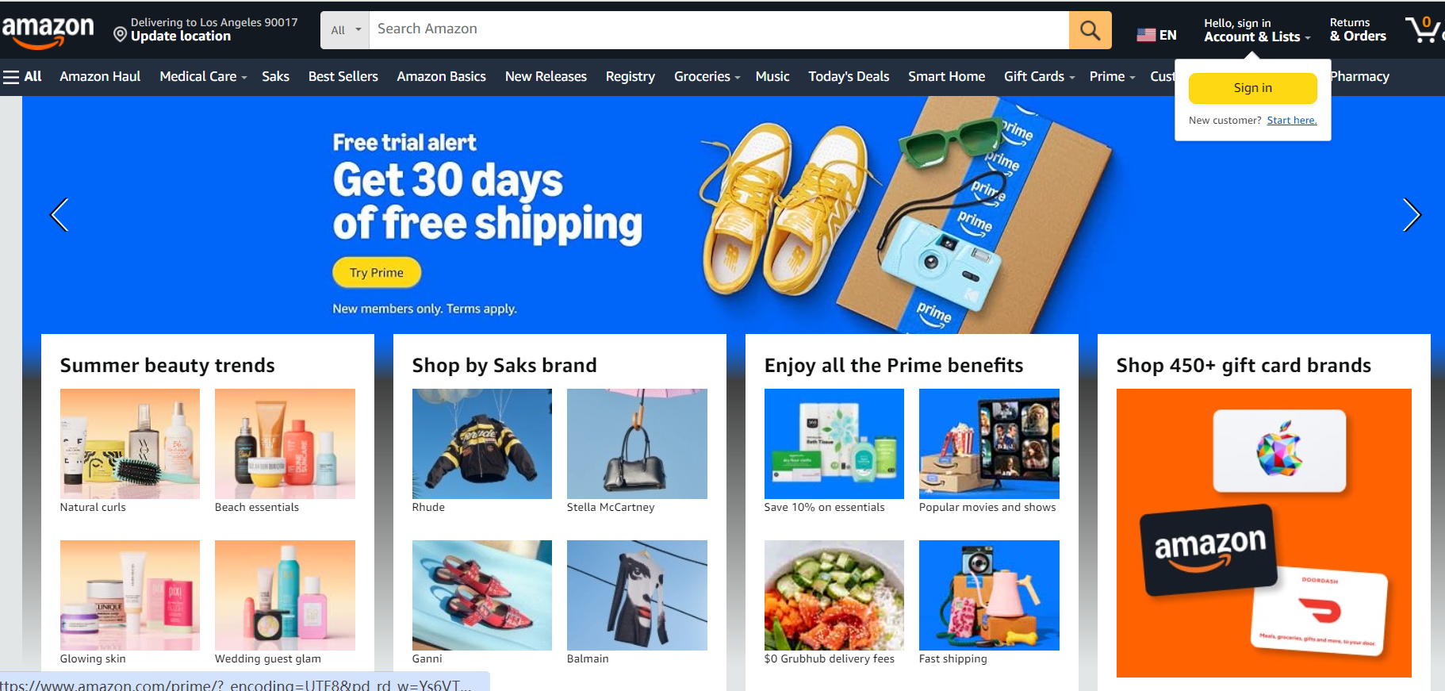Expand the Gift Cards dropdown
The image size is (1445, 691).
(1039, 77)
